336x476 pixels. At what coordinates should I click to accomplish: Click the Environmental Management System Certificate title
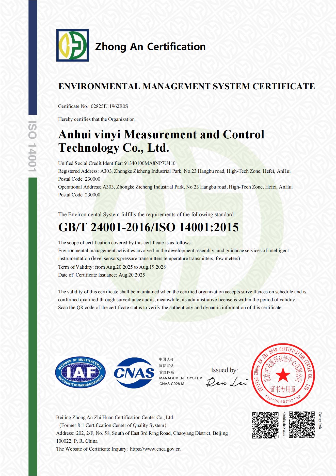(x=187, y=86)
